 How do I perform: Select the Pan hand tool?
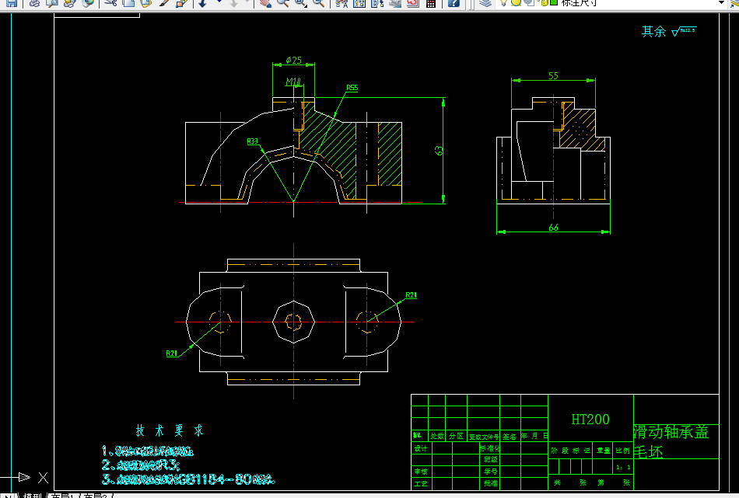tap(265, 3)
